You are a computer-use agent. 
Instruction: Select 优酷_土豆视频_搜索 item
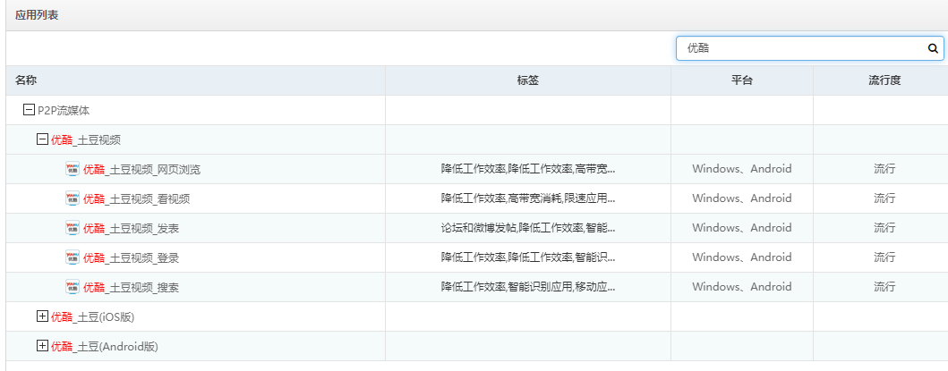pos(131,288)
